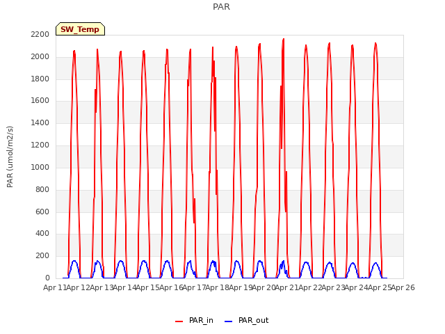Click the Apr 11 x-axis date label
Screen dimensions: 445x334
click(x=55, y=287)
